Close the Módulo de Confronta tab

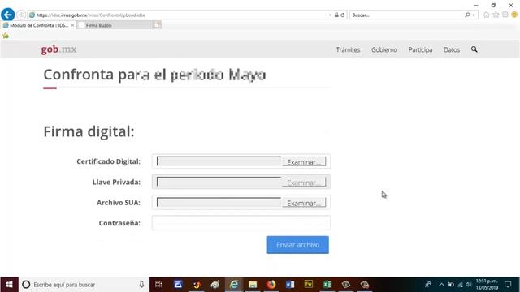(72, 25)
